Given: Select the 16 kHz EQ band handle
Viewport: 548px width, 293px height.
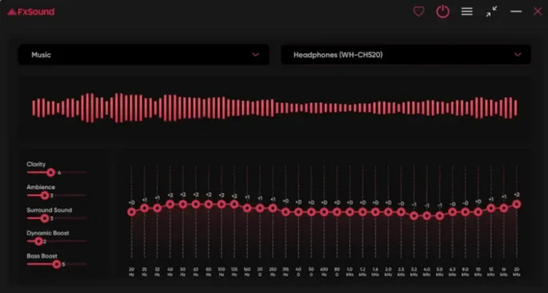Looking at the screenshot, I should click(503, 209).
